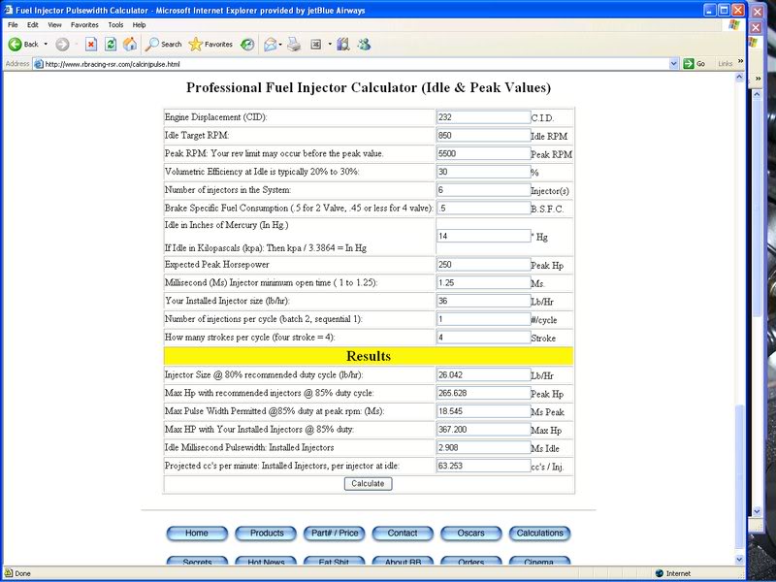Expand the Mail icon dropdown arrow
The image size is (776, 582).
point(280,45)
